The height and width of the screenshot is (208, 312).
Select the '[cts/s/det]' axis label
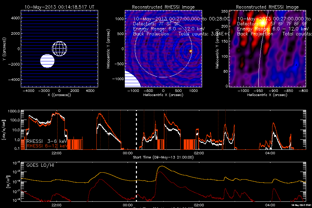coord(4,130)
